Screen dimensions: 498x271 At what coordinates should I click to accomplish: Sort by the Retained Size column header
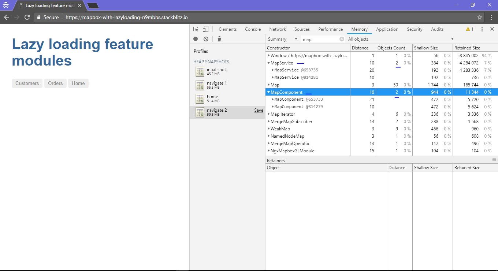tap(475, 48)
